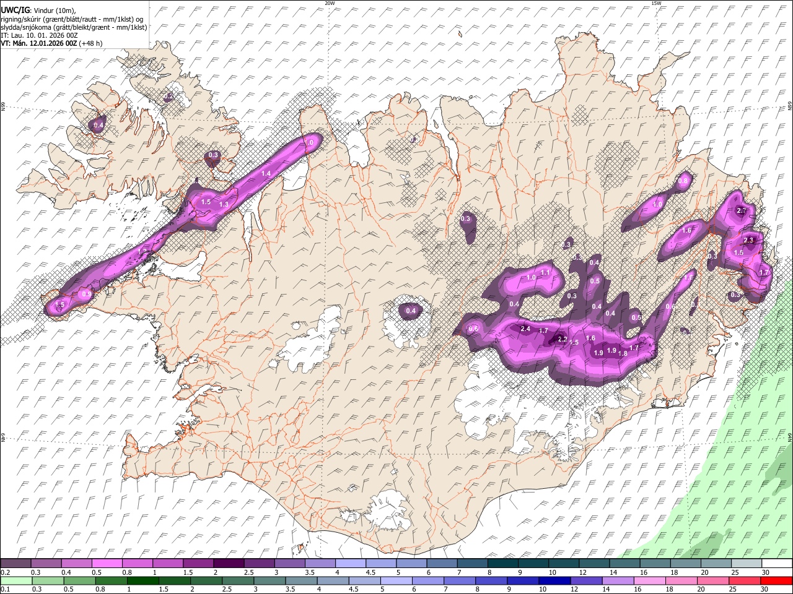
Task: Click the 2.3 snowfall value on the map
Action: coord(748,240)
